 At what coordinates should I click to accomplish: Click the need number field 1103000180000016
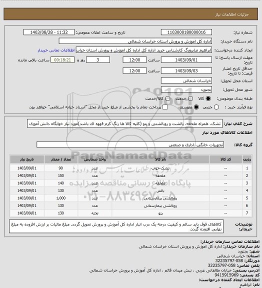[x=186, y=32]
